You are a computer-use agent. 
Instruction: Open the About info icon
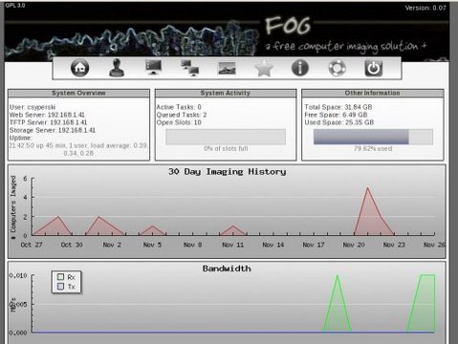point(300,68)
